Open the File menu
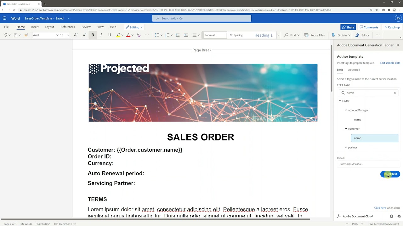The width and height of the screenshot is (403, 226). tap(6, 27)
